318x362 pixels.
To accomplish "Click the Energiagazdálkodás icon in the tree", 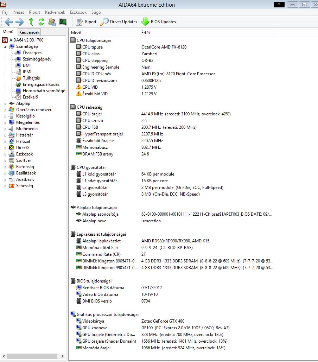I will click(18, 84).
